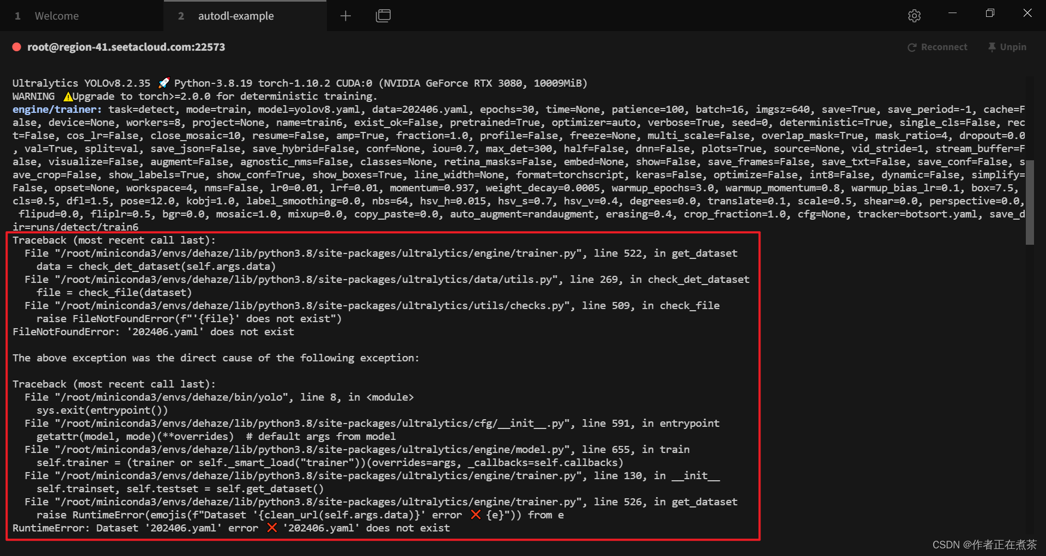Click the FileNotFoundError message line
1046x556 pixels.
click(153, 332)
